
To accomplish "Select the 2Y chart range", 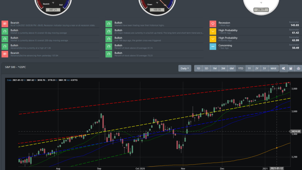I will (x=257, y=68).
